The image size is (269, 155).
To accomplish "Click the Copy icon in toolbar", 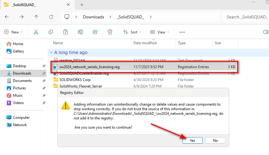I will [x=51, y=32].
